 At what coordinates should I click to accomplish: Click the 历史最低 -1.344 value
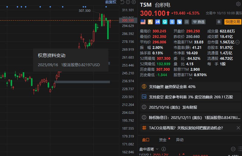coord(162,75)
